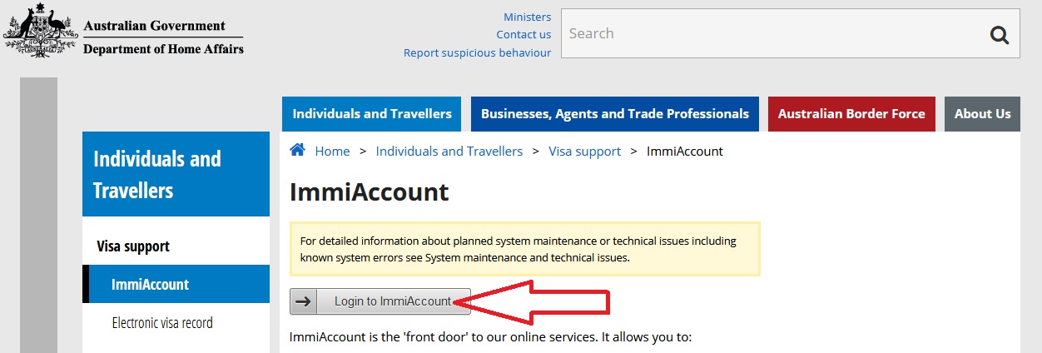Open the About Us tab
Image resolution: width=1042 pixels, height=353 pixels.
(x=982, y=114)
